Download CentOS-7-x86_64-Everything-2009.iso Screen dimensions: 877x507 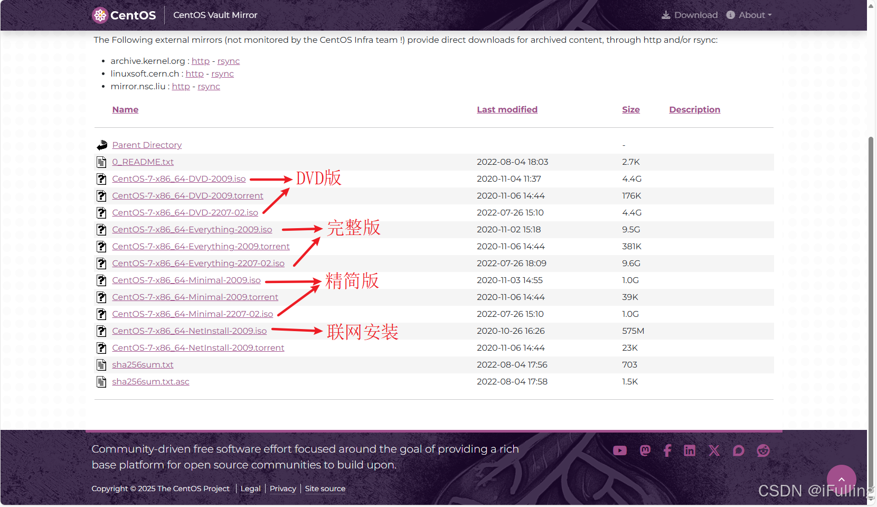[192, 230]
